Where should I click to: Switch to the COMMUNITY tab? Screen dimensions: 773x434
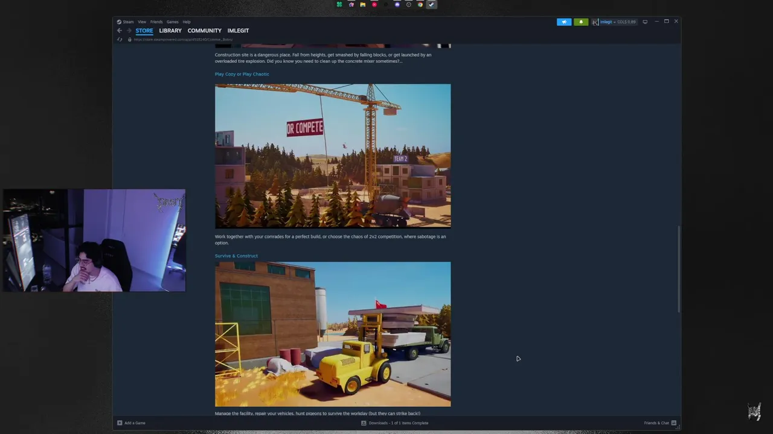pyautogui.click(x=204, y=31)
